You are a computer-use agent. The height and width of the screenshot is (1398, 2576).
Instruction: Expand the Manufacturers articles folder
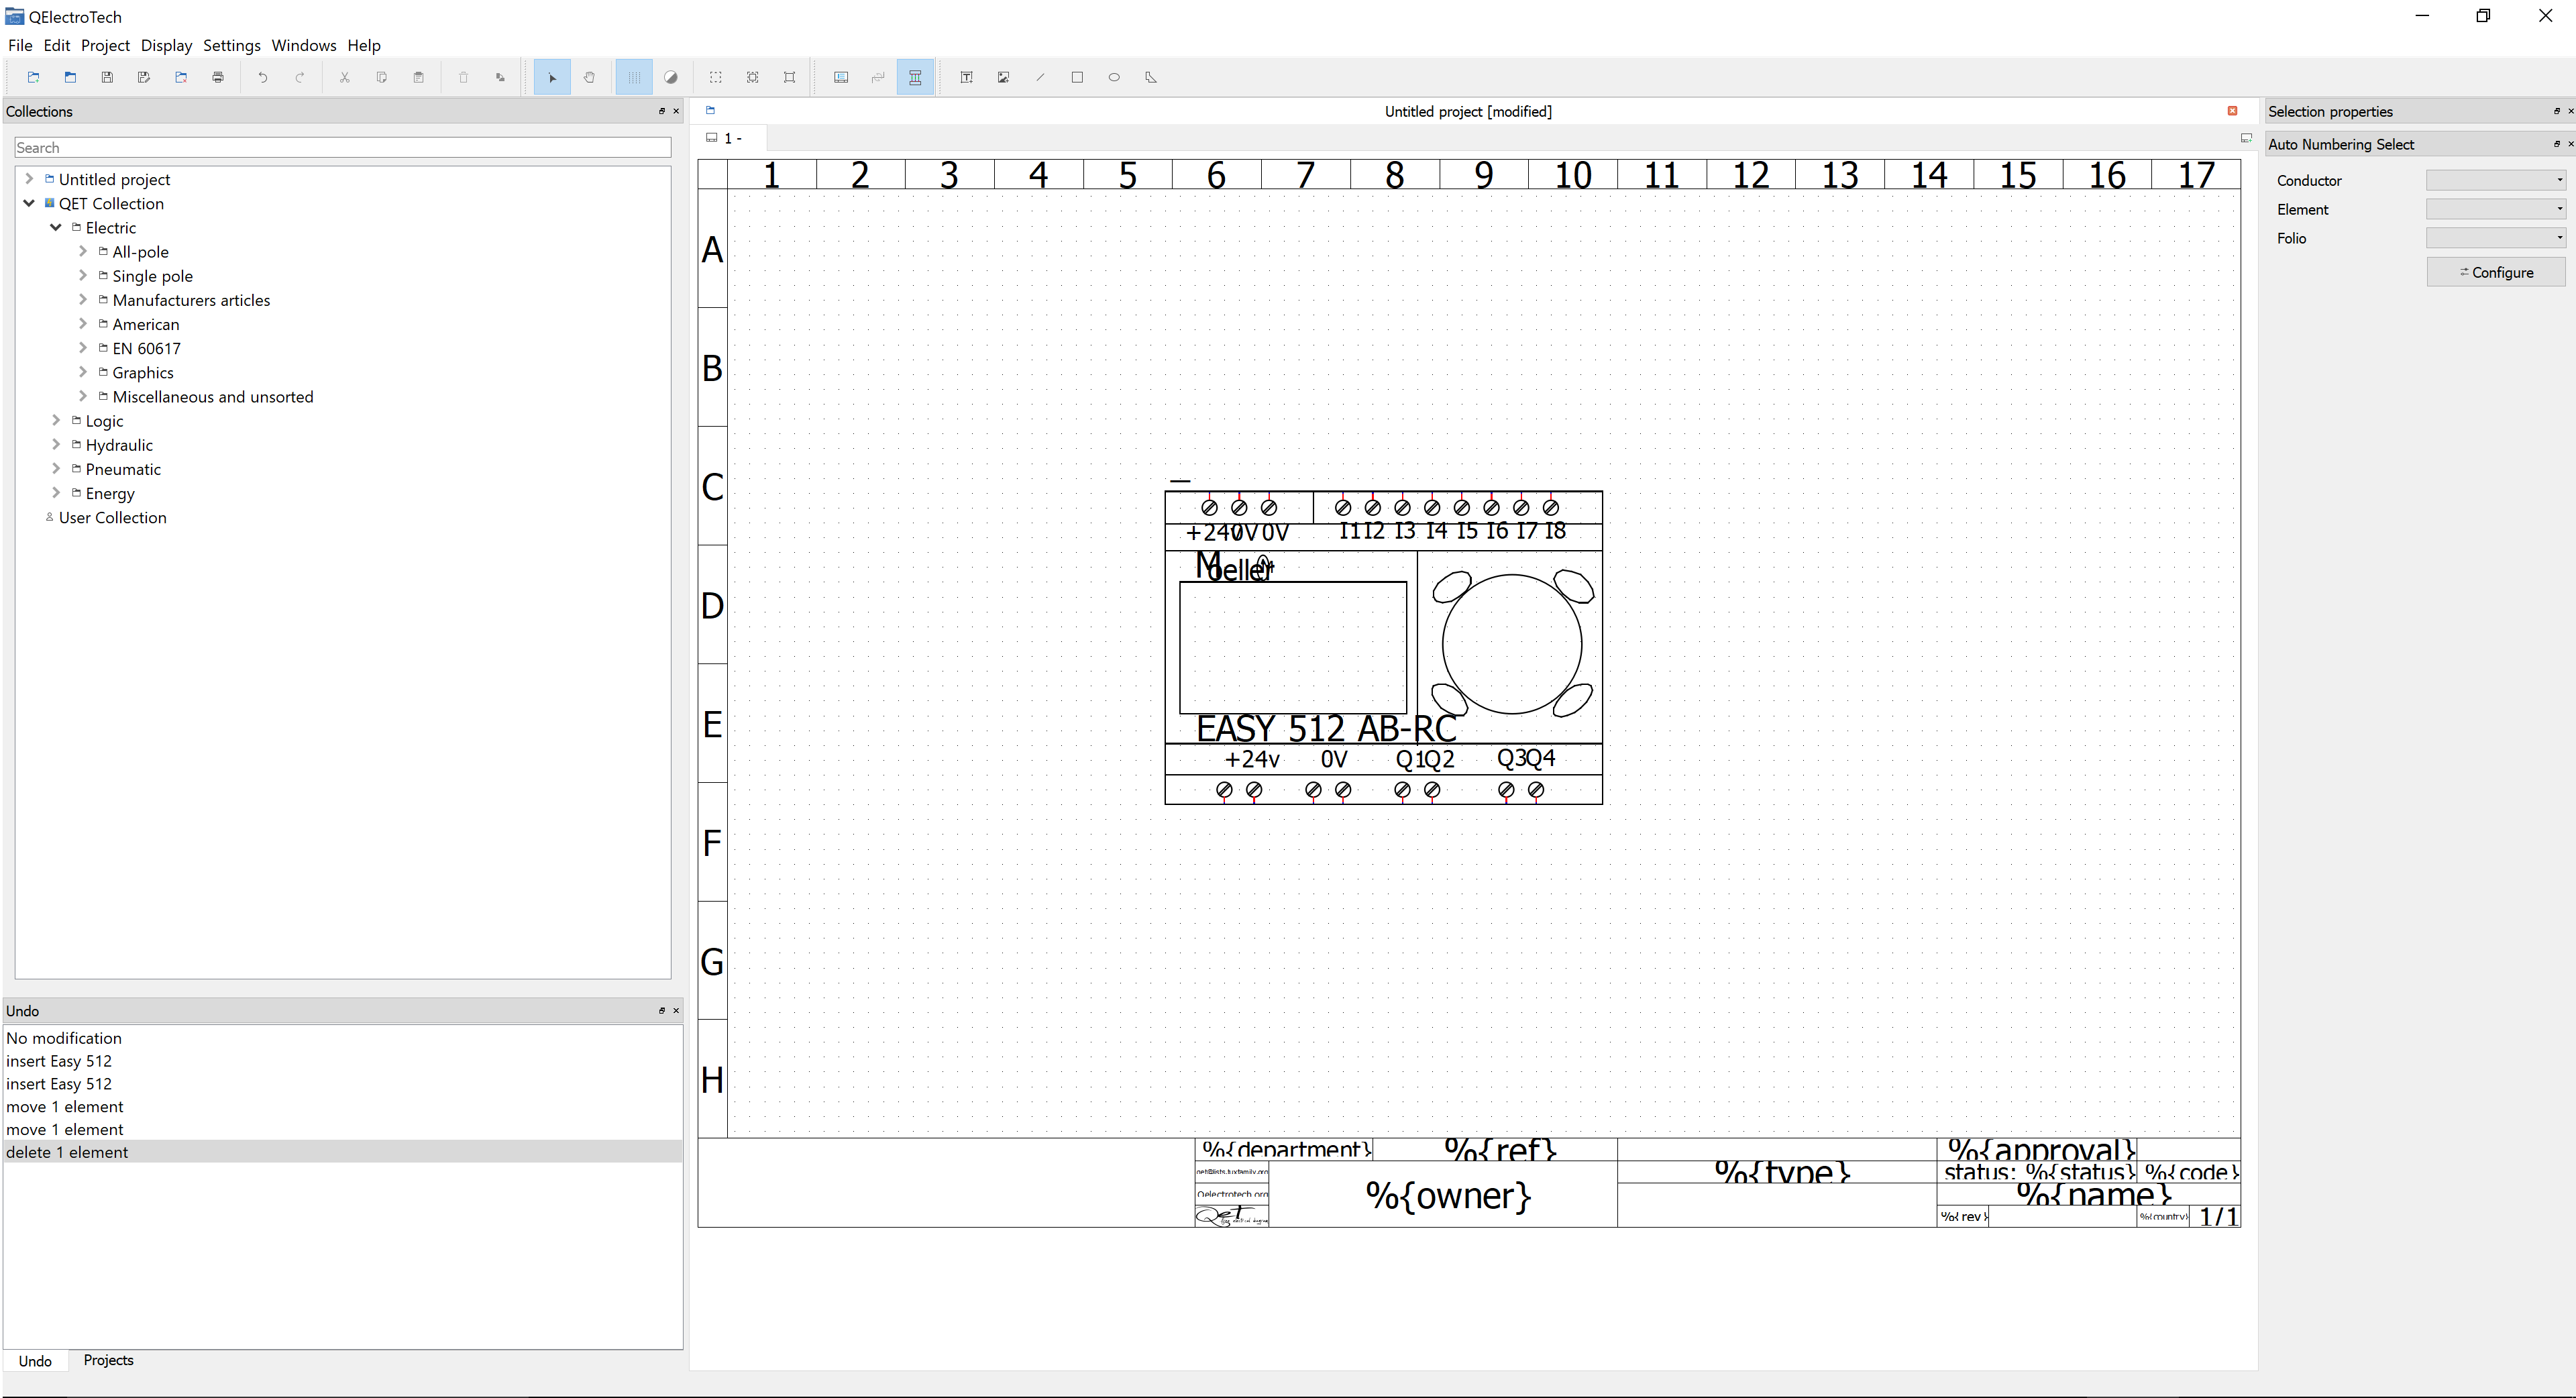coord(83,300)
